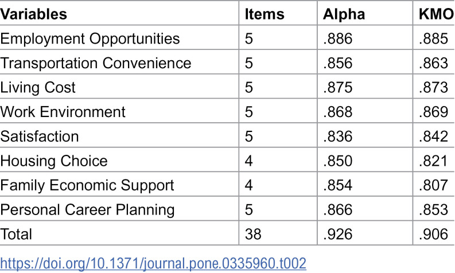
Task: Select the Satisfaction row label
Action: point(40,136)
